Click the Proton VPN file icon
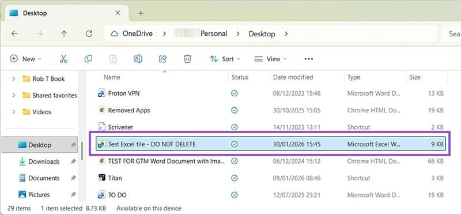 (101, 93)
